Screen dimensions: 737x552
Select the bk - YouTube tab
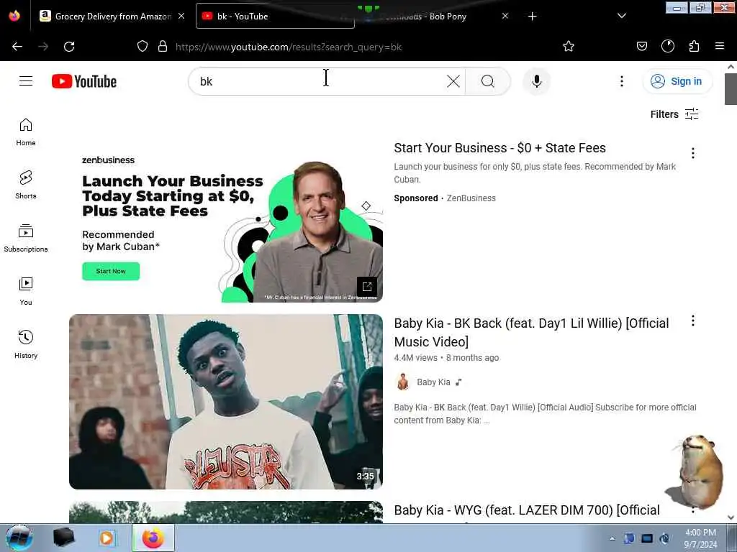pyautogui.click(x=275, y=17)
